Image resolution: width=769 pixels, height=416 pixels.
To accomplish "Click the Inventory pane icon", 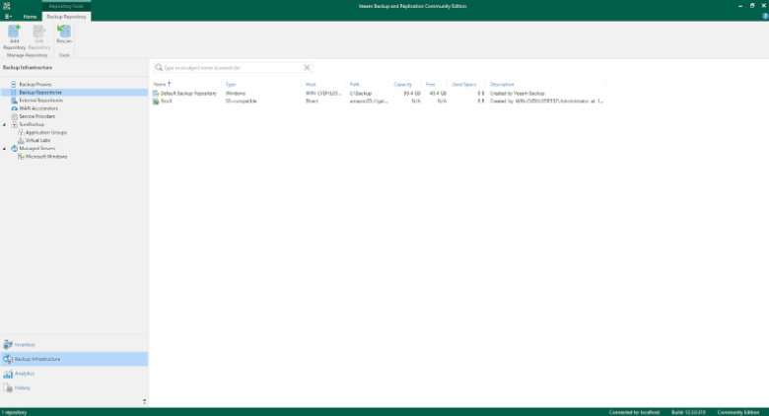I will pyautogui.click(x=8, y=344).
